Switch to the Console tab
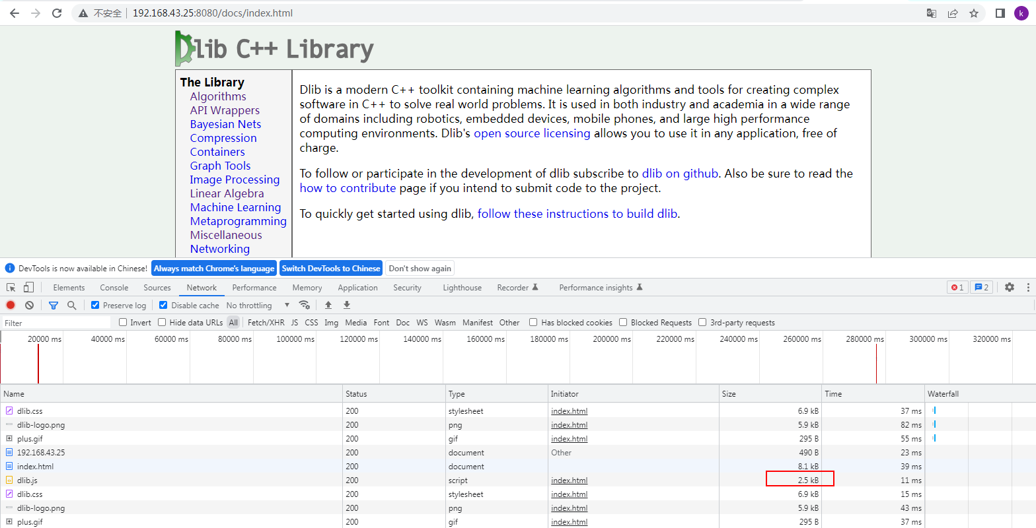Image resolution: width=1036 pixels, height=528 pixels. click(114, 288)
